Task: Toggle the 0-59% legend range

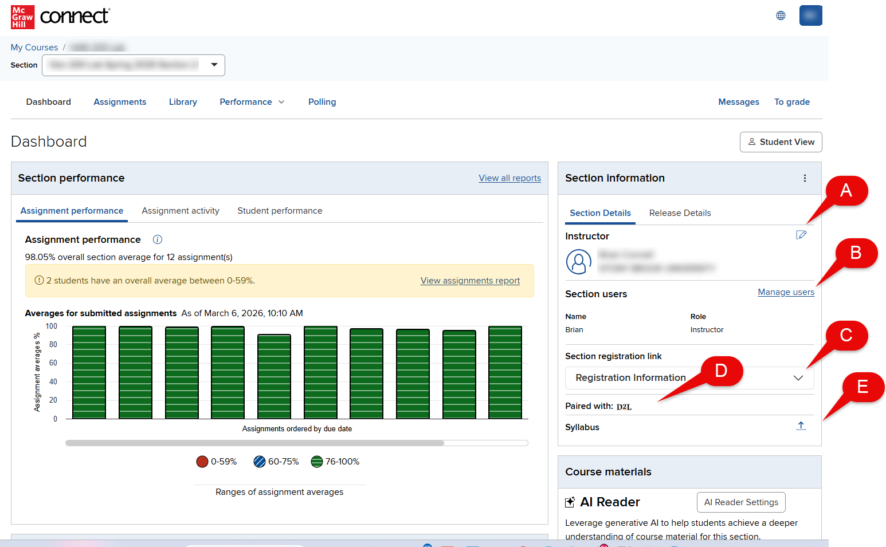Action: pos(217,462)
